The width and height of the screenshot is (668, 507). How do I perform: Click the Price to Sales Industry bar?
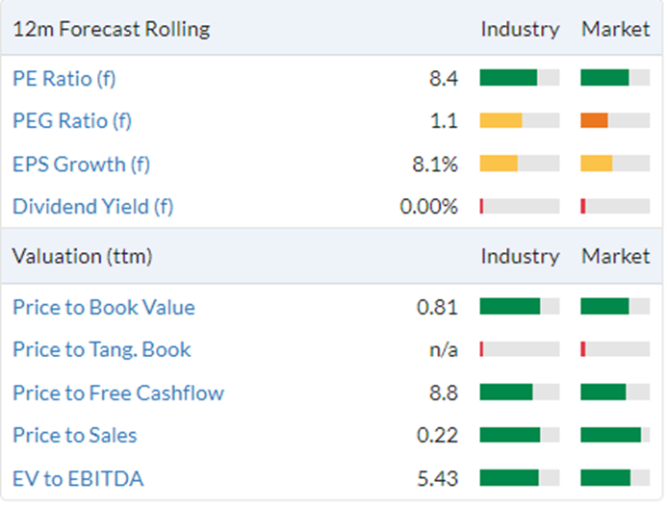[520, 435]
